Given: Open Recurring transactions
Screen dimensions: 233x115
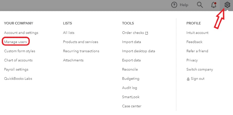Looking at the screenshot, I should [x=81, y=51].
